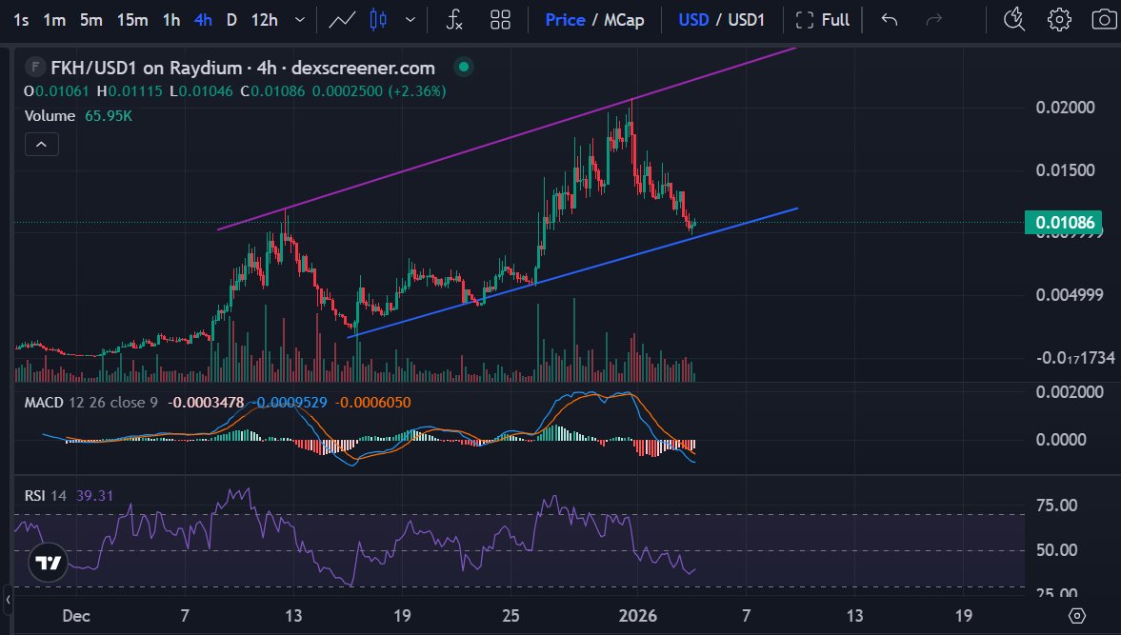Click the green market status dot

point(463,68)
